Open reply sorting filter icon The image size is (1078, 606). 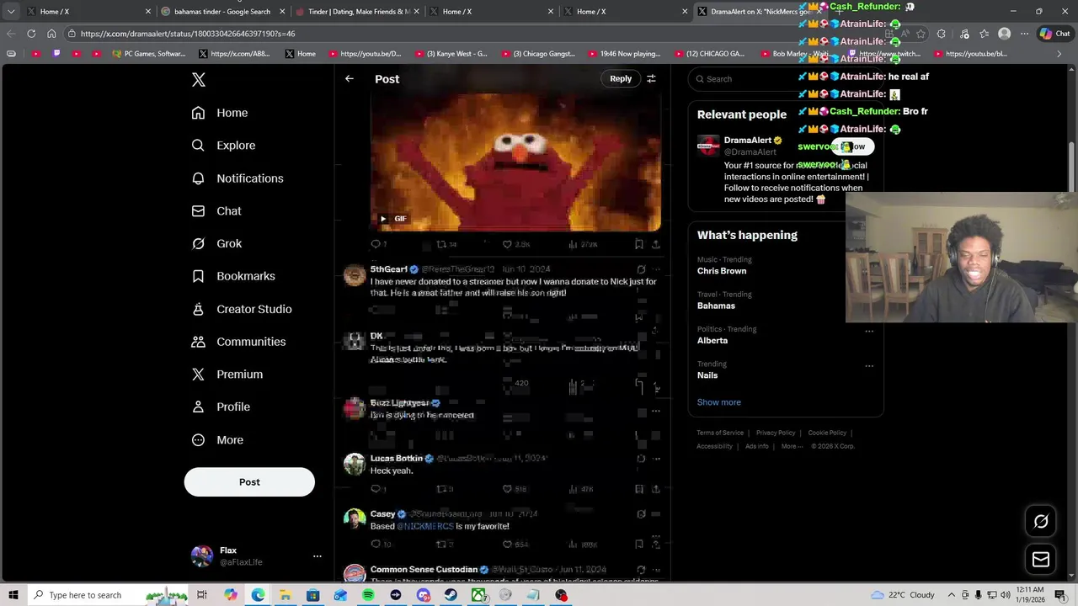[x=651, y=79]
